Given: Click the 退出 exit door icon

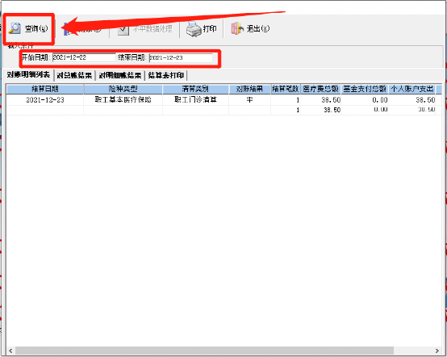Looking at the screenshot, I should (x=237, y=28).
